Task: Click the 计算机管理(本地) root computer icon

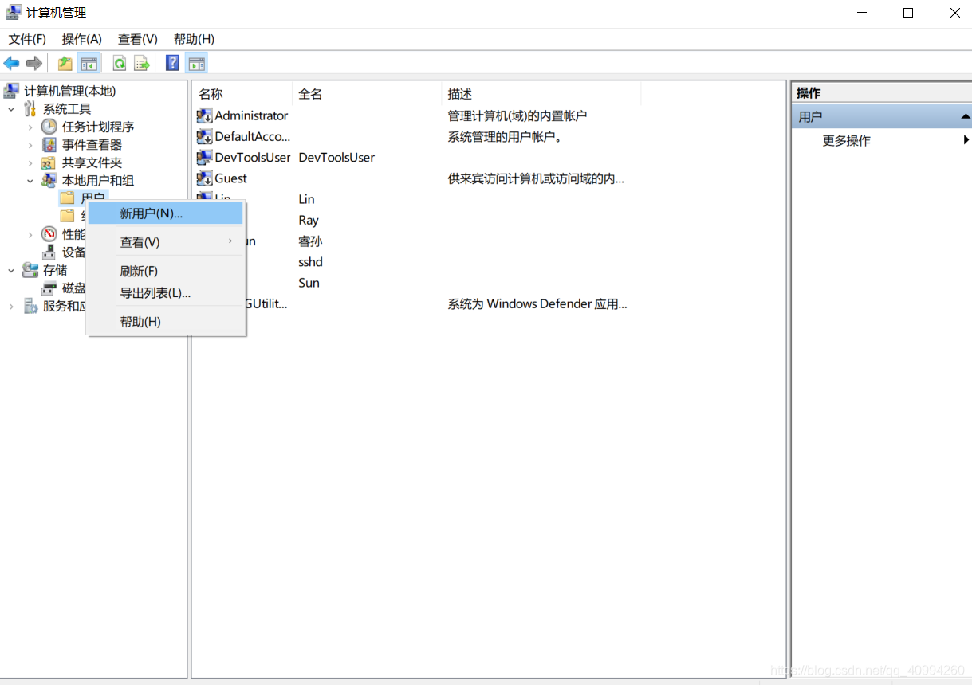Action: pyautogui.click(x=12, y=91)
